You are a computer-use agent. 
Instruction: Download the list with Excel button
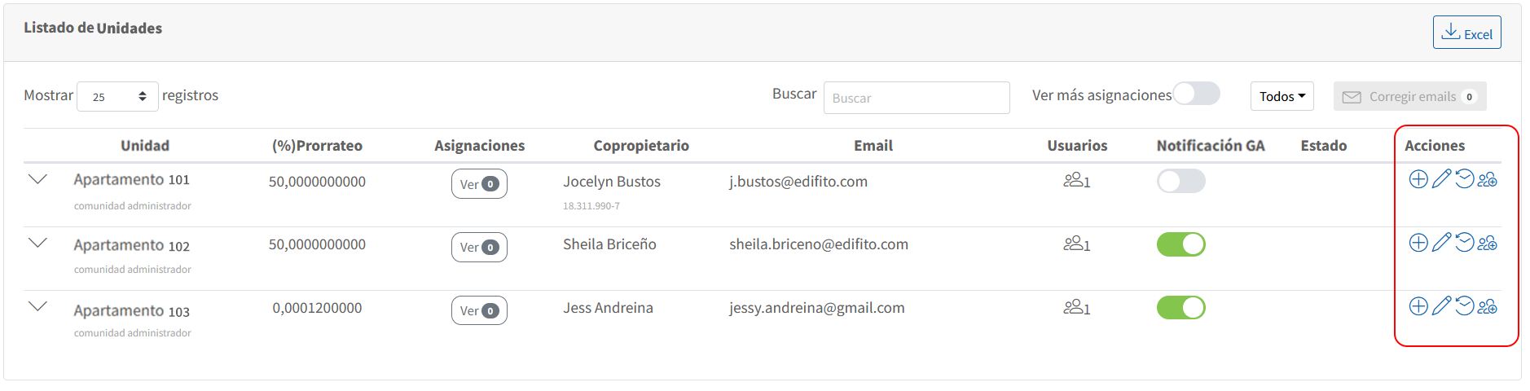point(1466,33)
